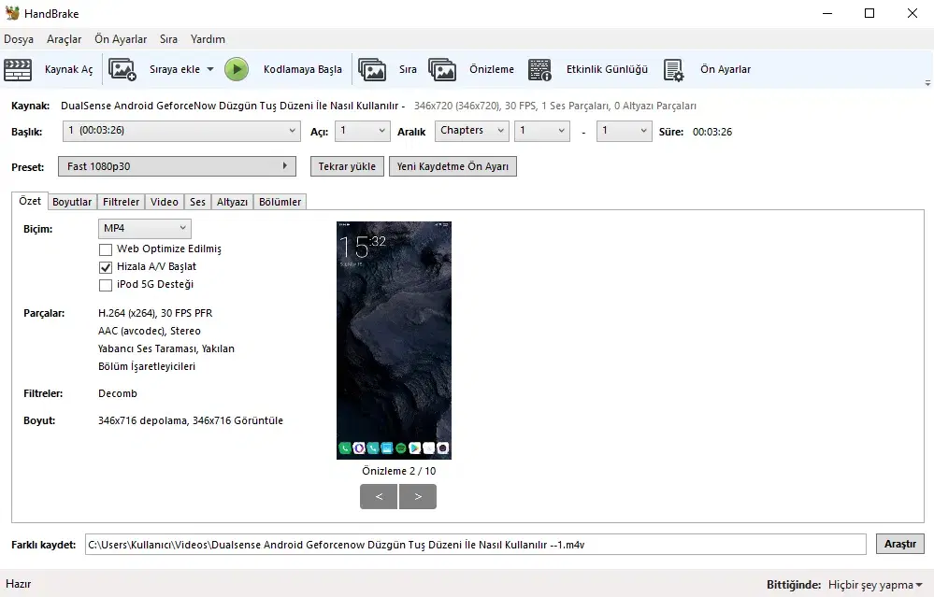
Task: Start encoding with the green play icon
Action: click(x=237, y=70)
